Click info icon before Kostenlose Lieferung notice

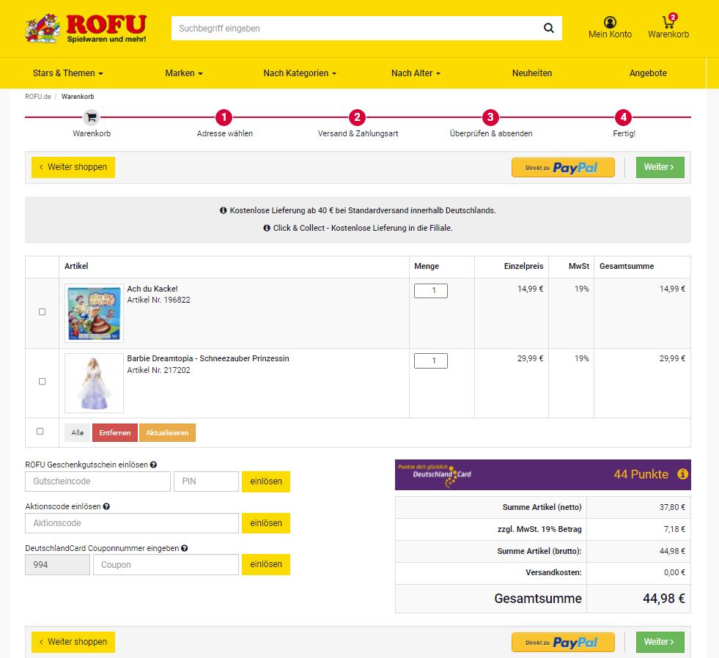click(x=224, y=210)
